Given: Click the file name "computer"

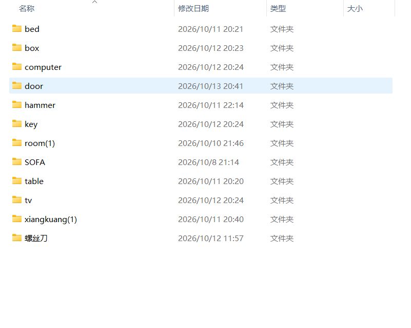Looking at the screenshot, I should pyautogui.click(x=43, y=67).
